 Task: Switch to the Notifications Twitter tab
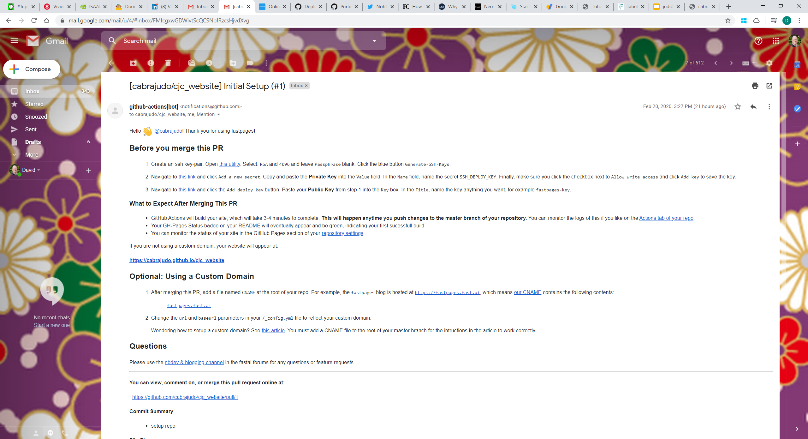[x=380, y=6]
